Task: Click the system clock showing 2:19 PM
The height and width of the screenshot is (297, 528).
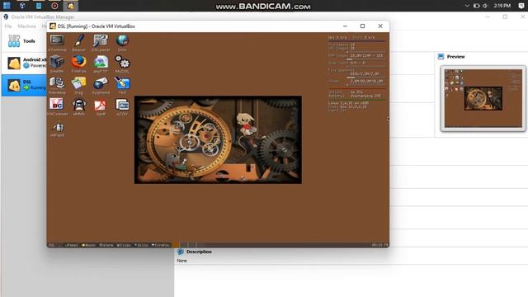Action: [x=502, y=6]
